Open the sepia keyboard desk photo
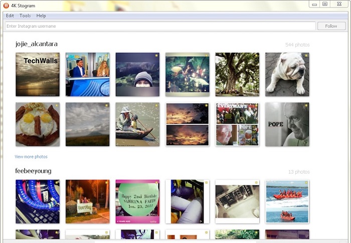Viewport: 351px width, 243px height. point(237,201)
